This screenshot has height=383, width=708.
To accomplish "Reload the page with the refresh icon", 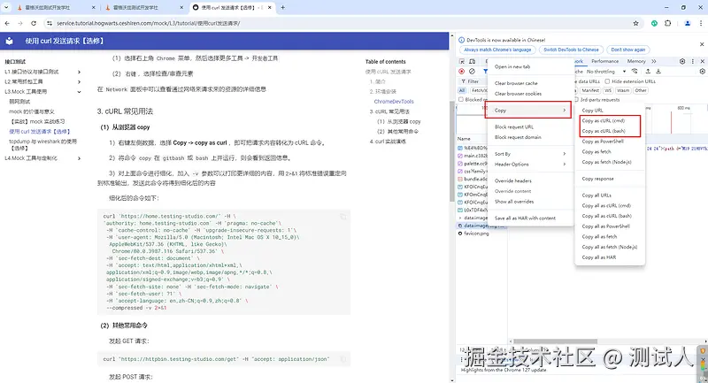I will (x=34, y=23).
